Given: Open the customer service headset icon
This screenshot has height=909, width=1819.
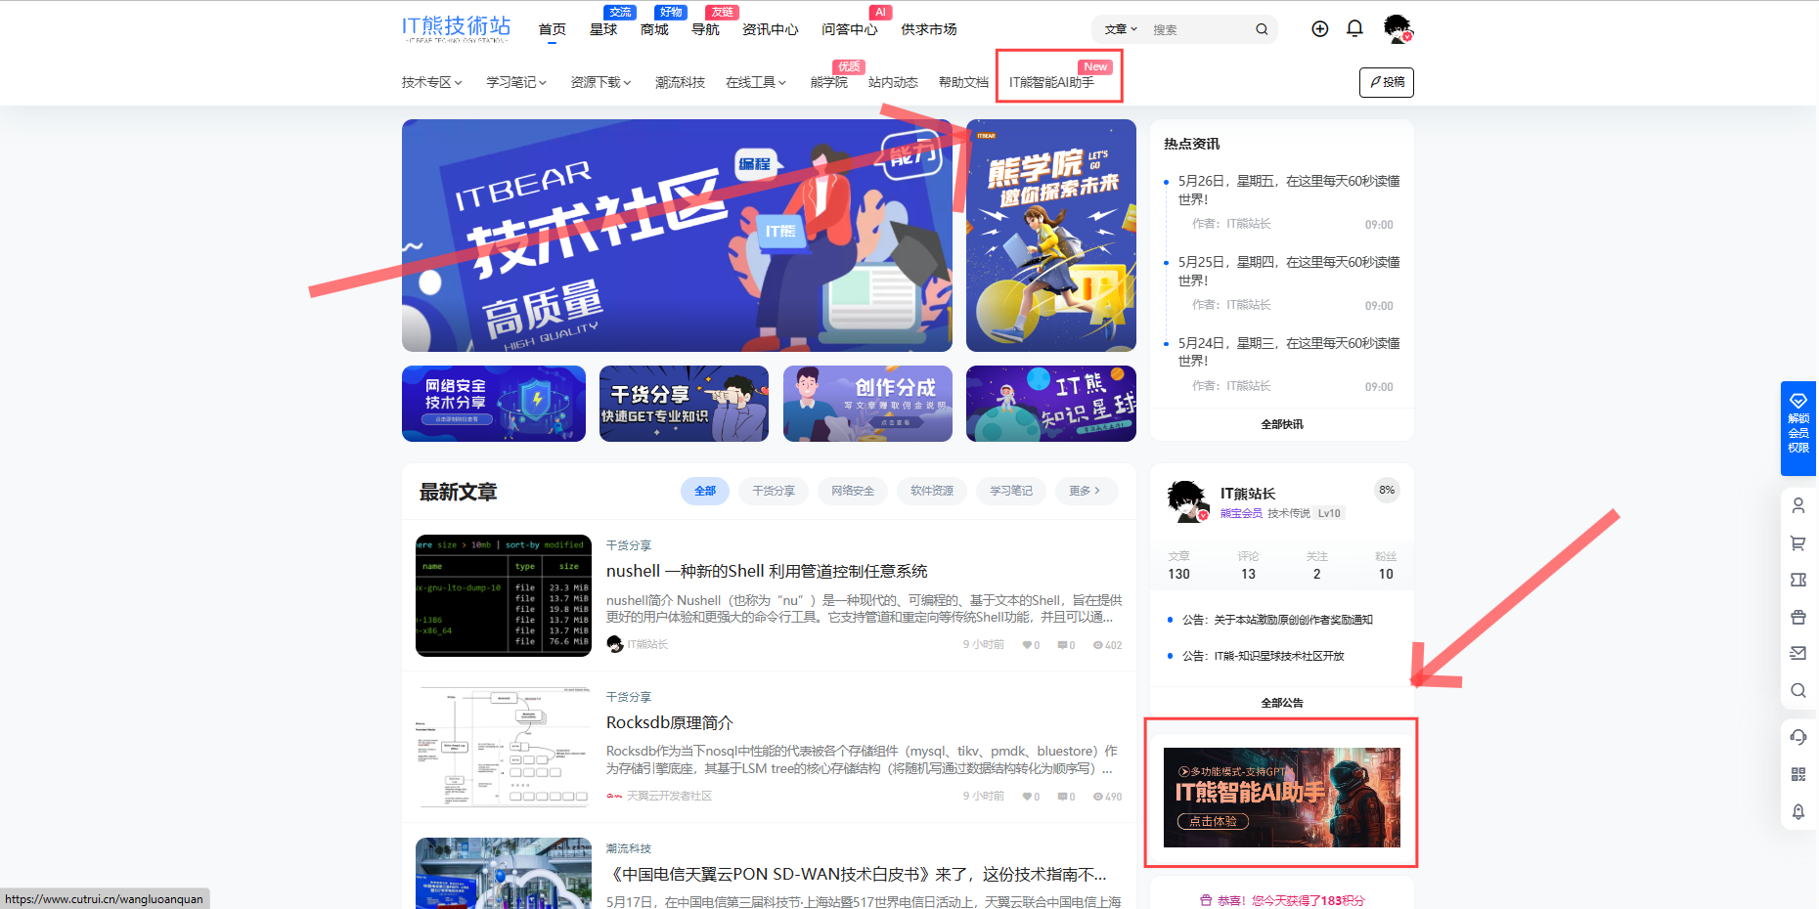Looking at the screenshot, I should click(x=1798, y=737).
